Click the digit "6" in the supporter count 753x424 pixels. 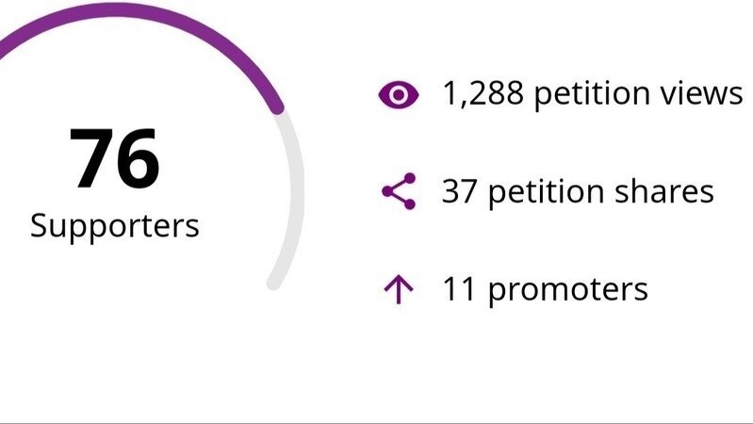[x=138, y=158]
